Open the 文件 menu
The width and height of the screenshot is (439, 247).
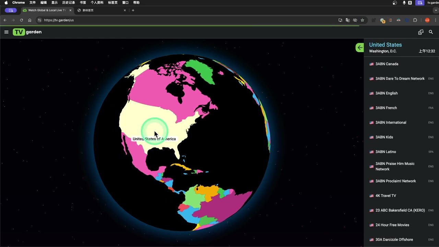tap(33, 2)
